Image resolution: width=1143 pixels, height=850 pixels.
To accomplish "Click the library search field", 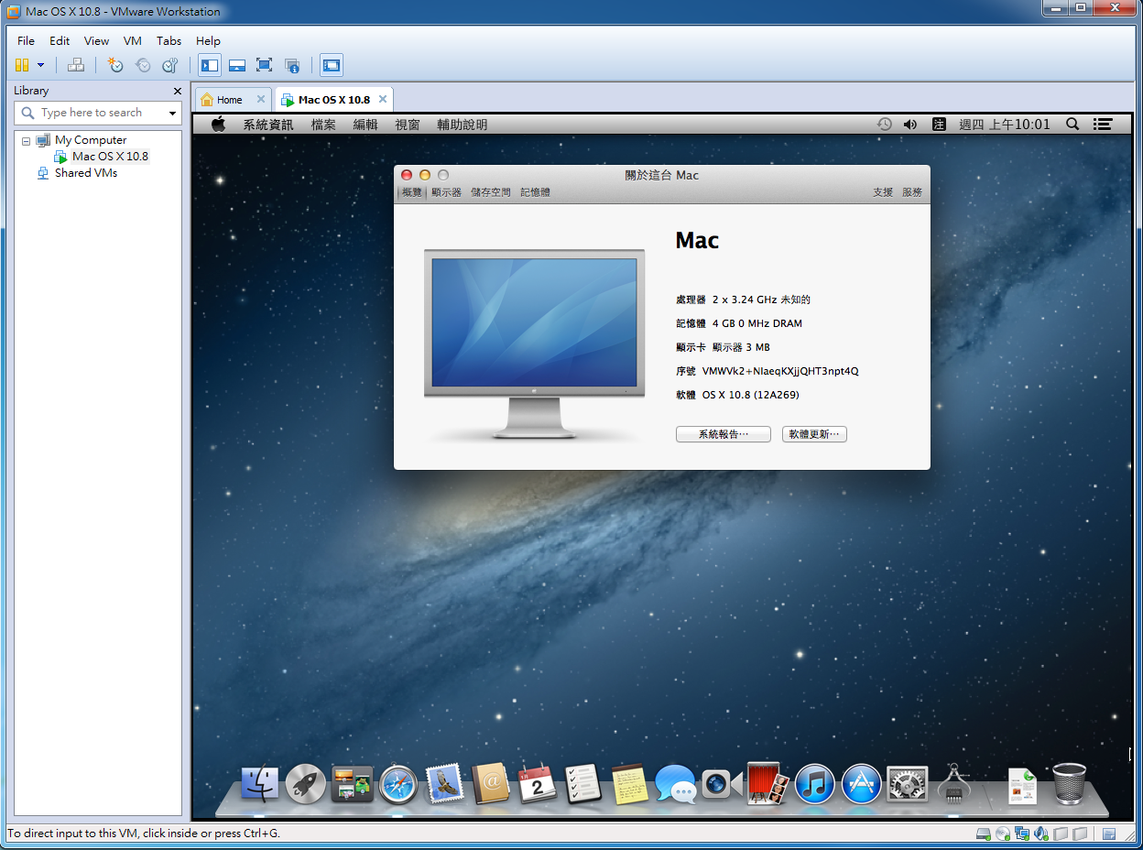I will (x=99, y=113).
